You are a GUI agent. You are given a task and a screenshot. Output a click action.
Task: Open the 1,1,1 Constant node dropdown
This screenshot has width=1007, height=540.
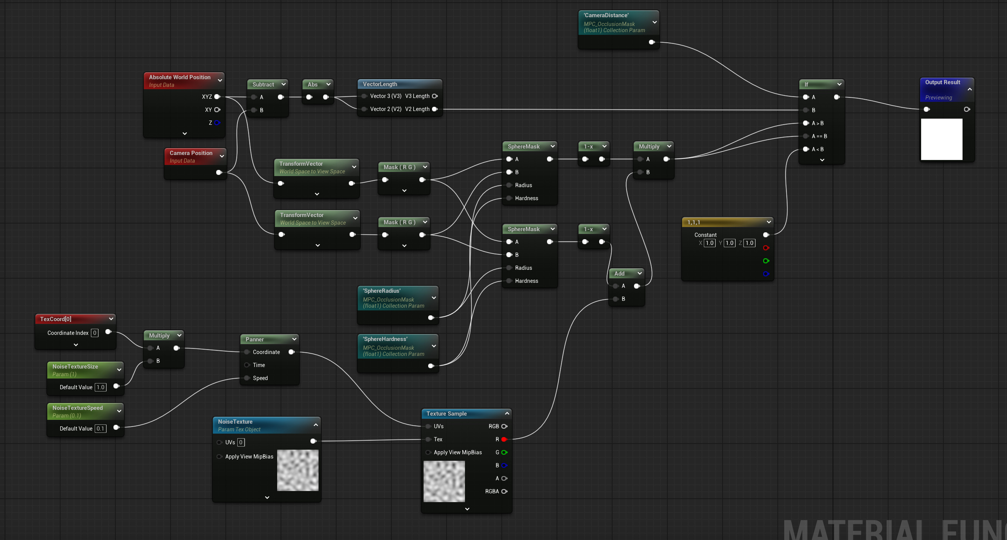pyautogui.click(x=769, y=222)
